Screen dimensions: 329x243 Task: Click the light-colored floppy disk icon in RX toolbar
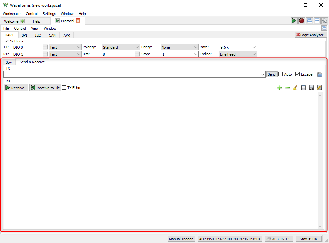tap(303, 88)
